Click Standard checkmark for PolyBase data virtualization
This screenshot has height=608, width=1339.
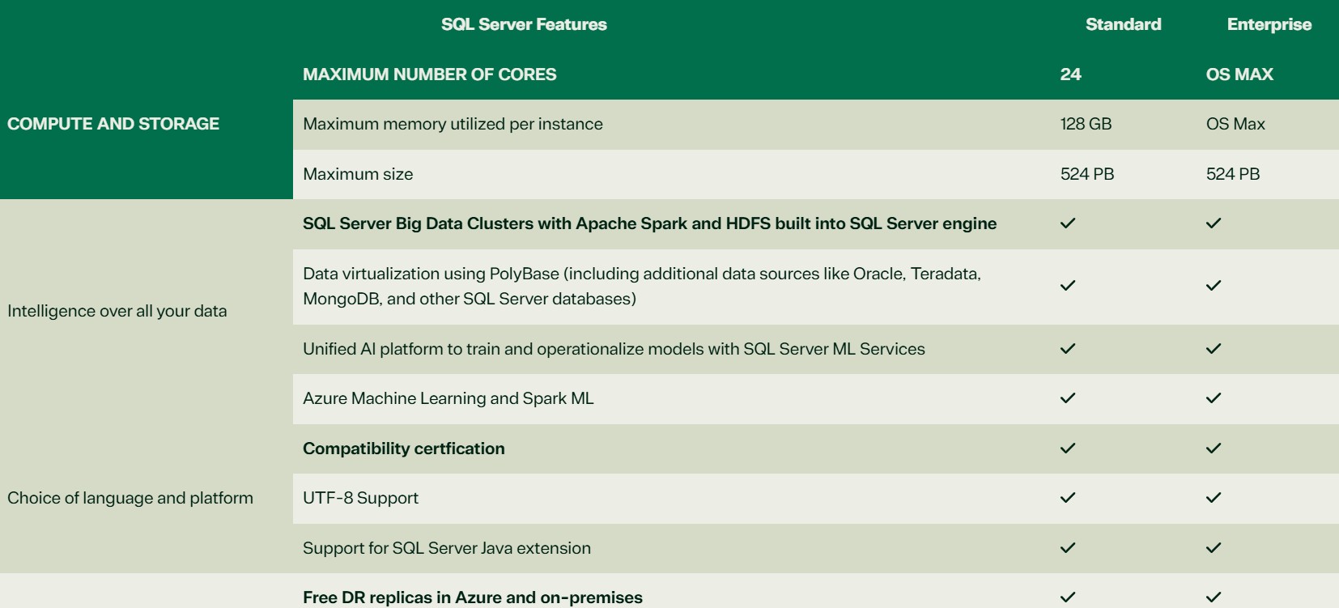tap(1068, 286)
